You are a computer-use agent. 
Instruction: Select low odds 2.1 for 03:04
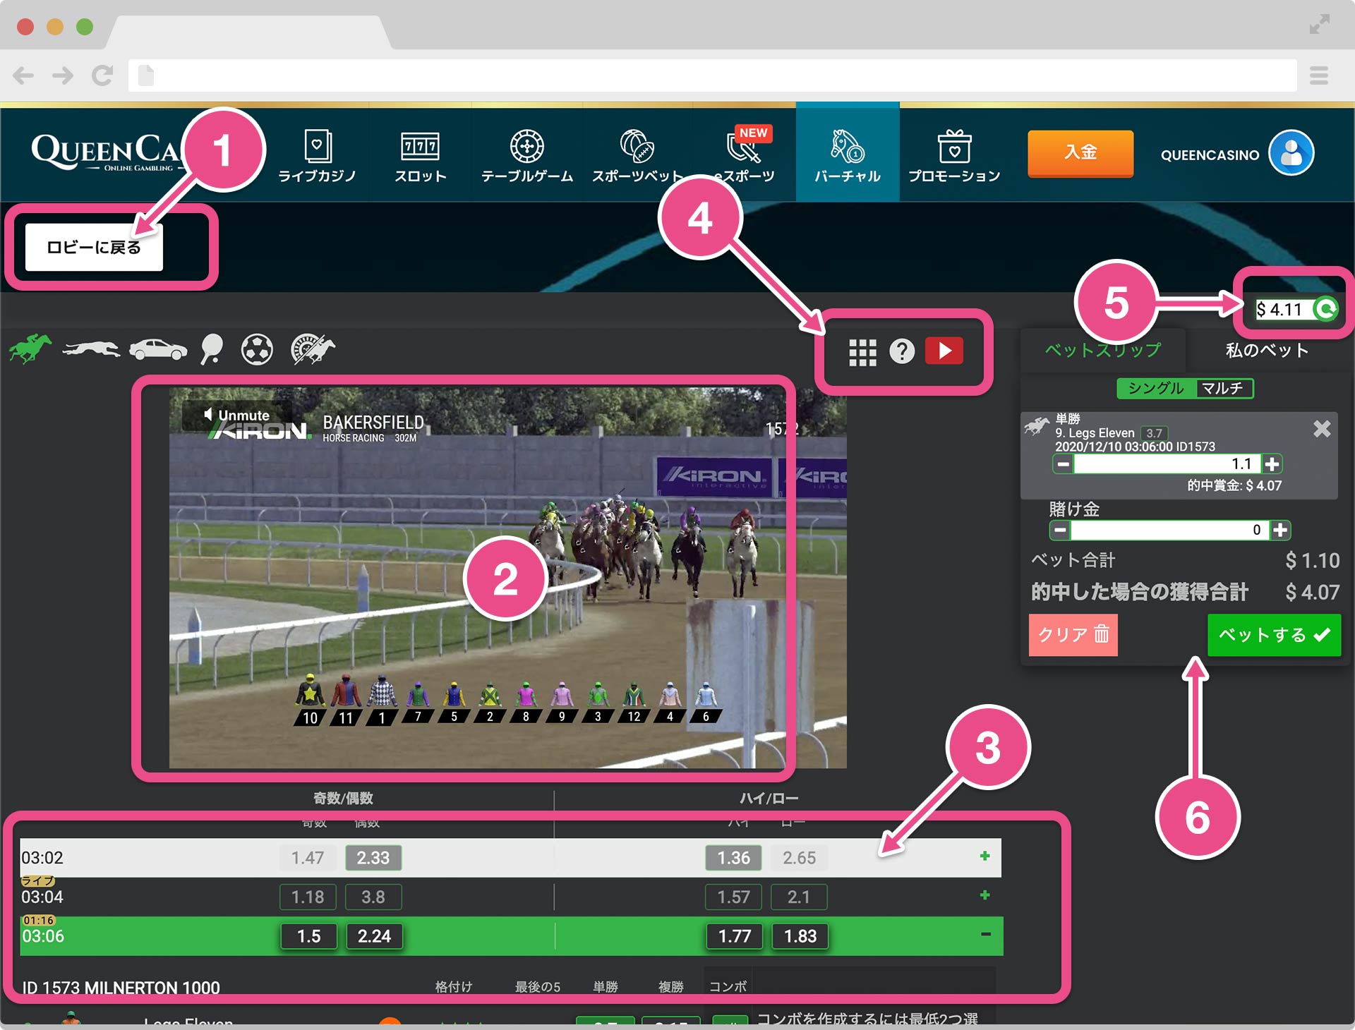click(799, 897)
